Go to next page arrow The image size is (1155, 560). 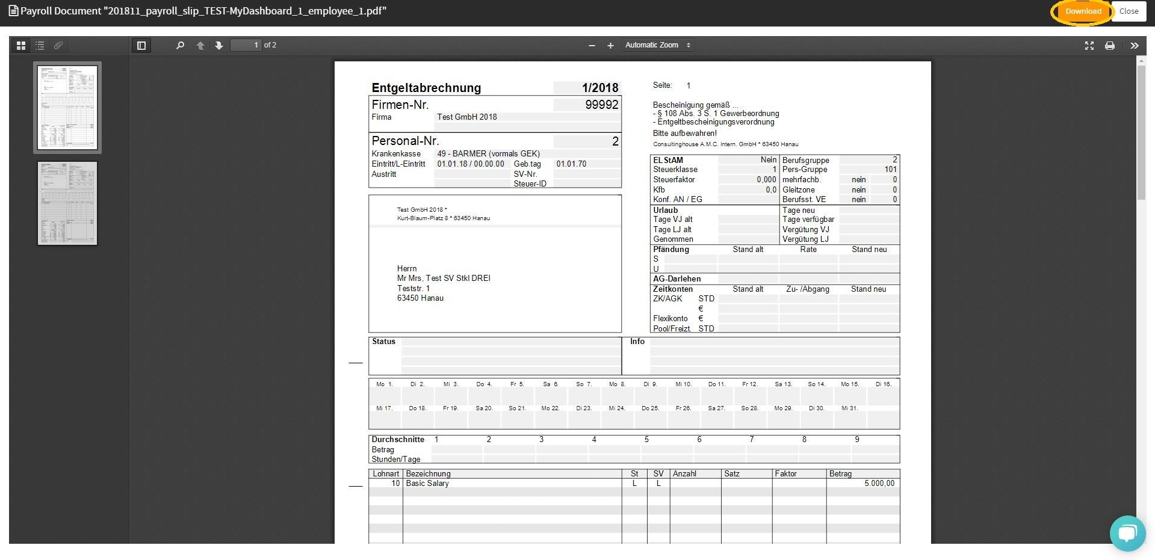[x=219, y=46]
